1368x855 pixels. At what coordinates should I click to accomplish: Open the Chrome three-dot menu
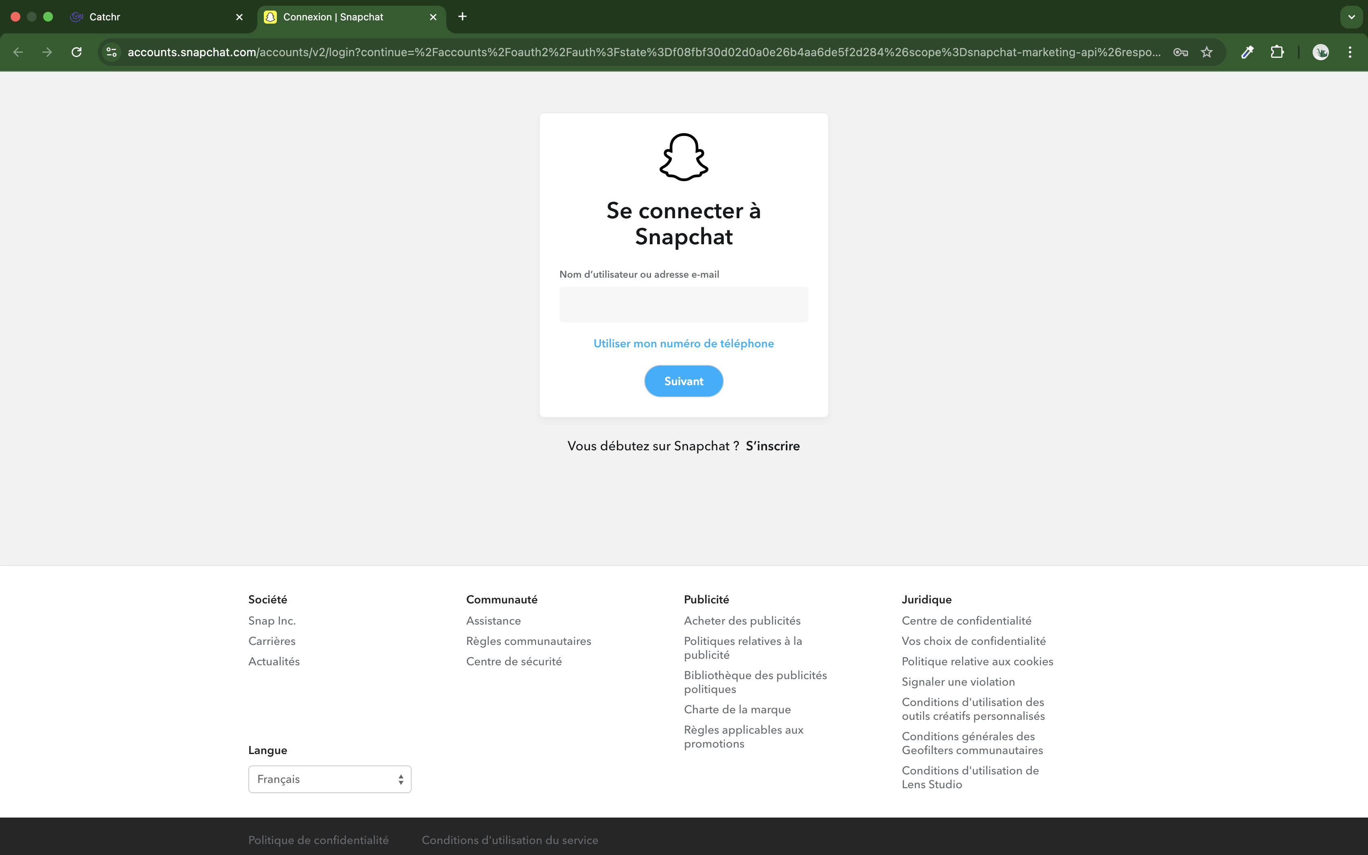coord(1350,52)
